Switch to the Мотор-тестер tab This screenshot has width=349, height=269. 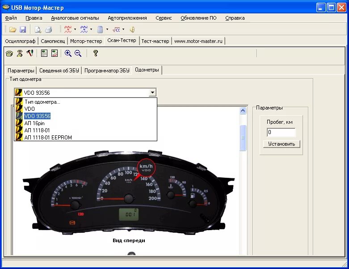pyautogui.click(x=86, y=41)
